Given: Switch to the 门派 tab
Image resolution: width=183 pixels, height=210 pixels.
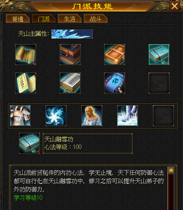Looking at the screenshot, I should pyautogui.click(x=44, y=19).
